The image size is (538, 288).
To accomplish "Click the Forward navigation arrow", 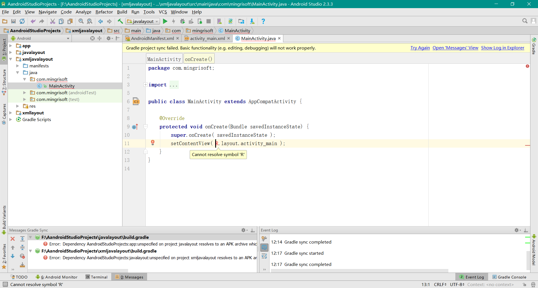I will [x=109, y=21].
